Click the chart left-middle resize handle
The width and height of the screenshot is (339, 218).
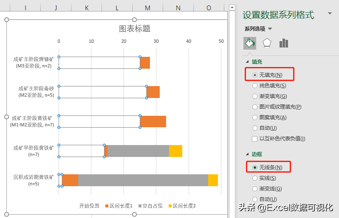(x=6, y=117)
